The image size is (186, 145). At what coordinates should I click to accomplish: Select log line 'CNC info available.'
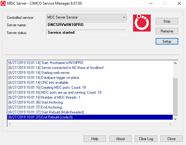click(x=90, y=83)
